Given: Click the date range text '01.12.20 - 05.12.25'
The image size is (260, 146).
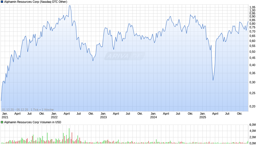Looking at the screenshot, I should [x=15, y=110].
